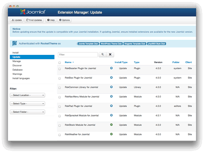Toggle the select-all checkbox in table header
204x153 pixels.
(59, 63)
